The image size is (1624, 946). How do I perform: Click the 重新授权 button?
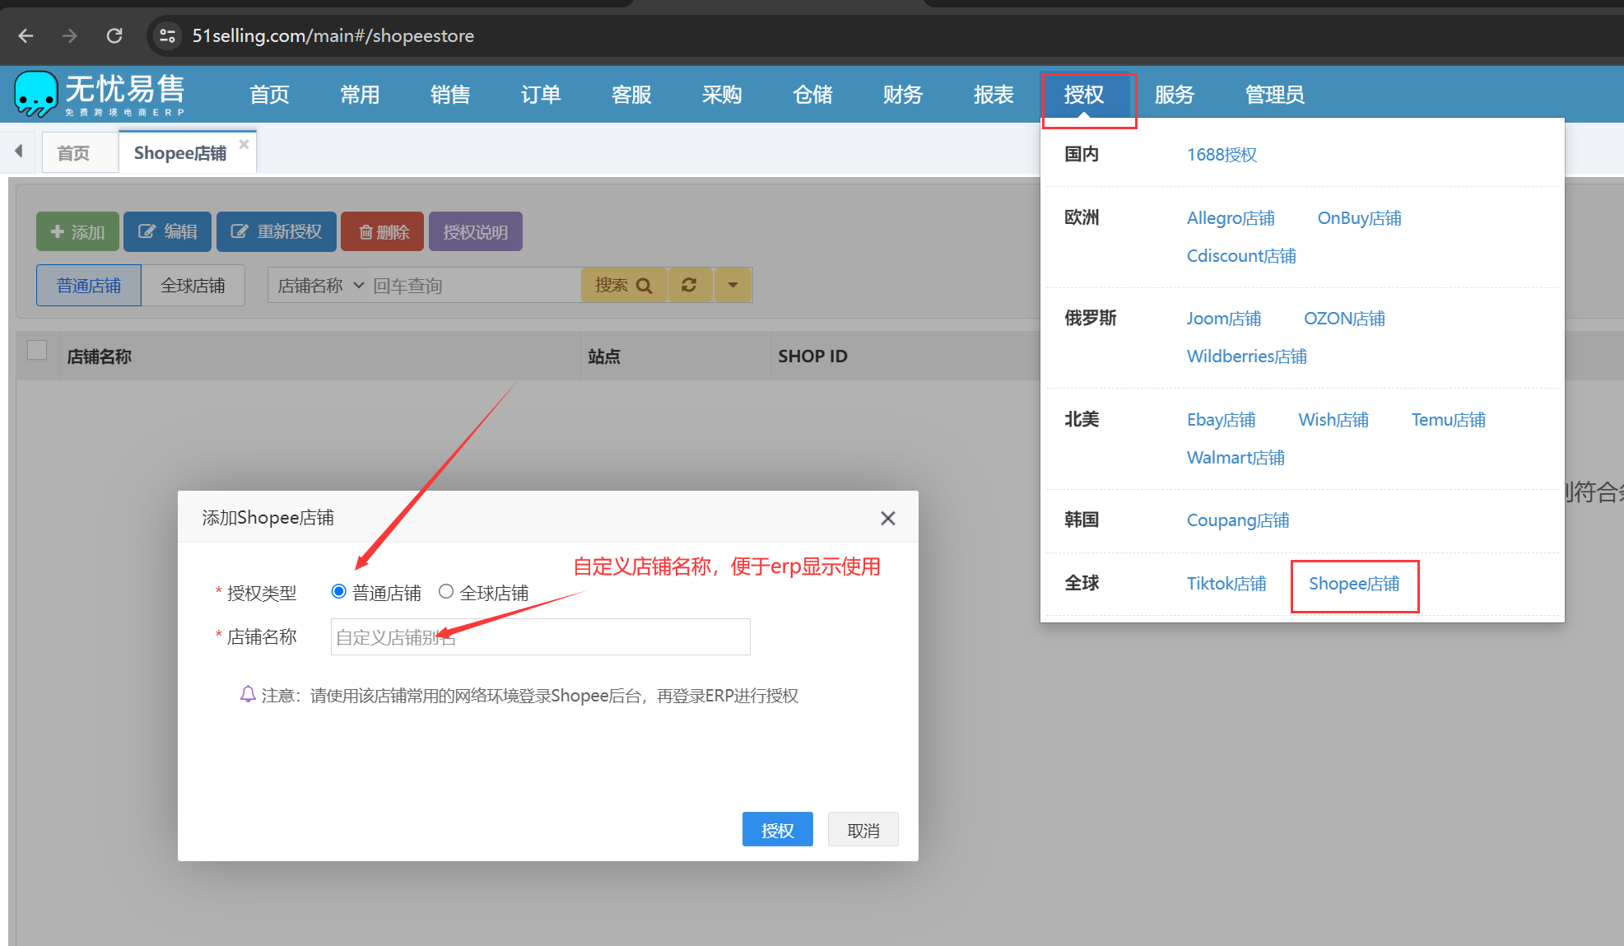[276, 232]
